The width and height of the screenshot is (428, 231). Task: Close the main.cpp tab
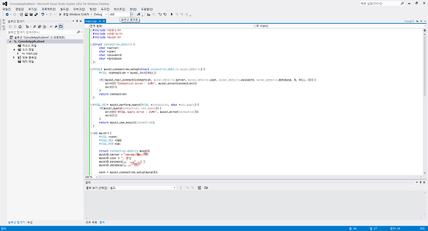point(103,21)
